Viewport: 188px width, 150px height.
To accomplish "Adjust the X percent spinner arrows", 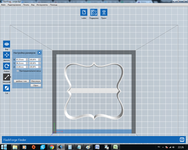I will 39,60.
